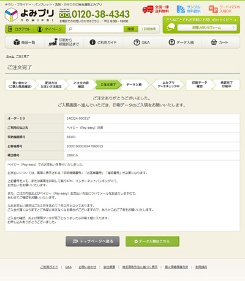
Task: Click the Word/PowerPoint submission OK icon
Action: point(213,9)
